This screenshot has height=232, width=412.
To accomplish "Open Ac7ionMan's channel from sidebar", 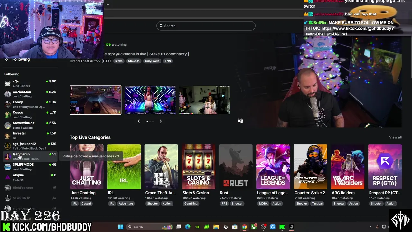I will (x=30, y=94).
